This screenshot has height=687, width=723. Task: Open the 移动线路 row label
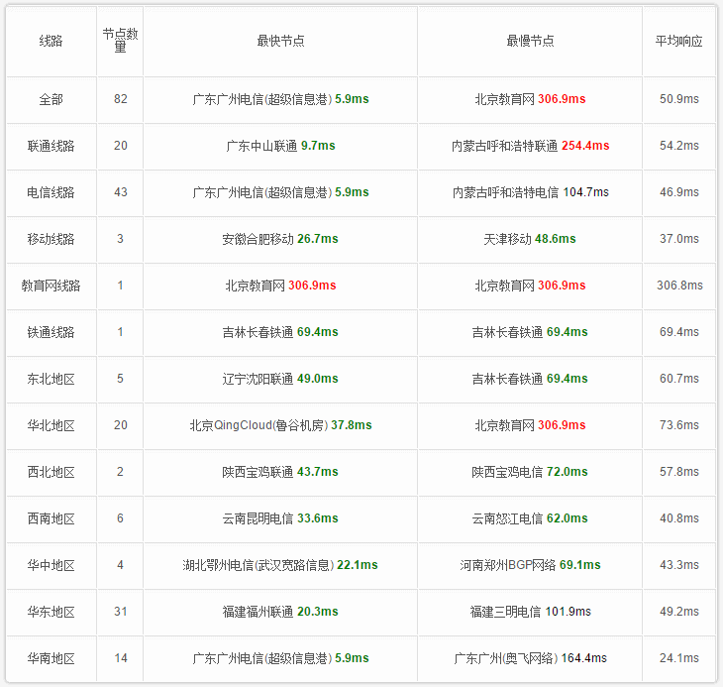coord(51,239)
